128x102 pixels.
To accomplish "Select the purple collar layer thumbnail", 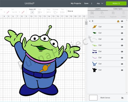I will coord(95,57).
